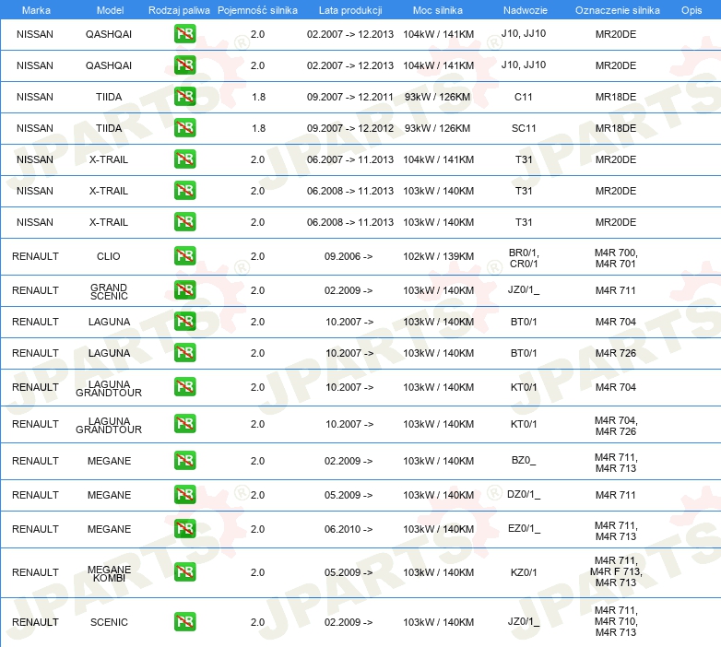Click the fuel icon in Renault Clio row
The image size is (721, 647).
tap(184, 256)
